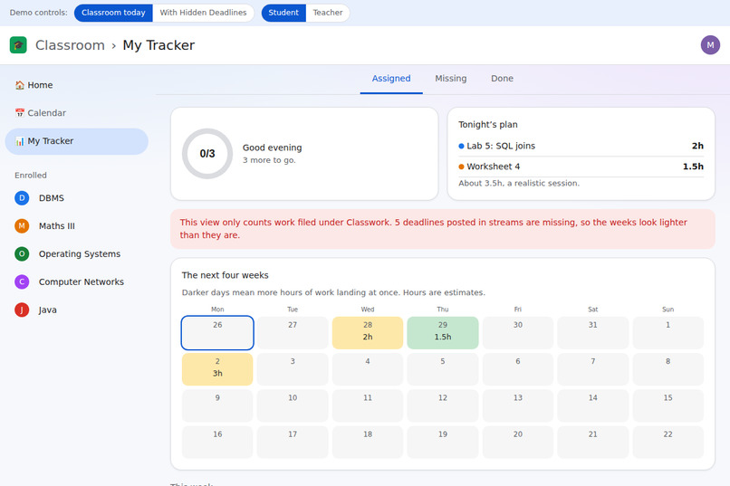Open the Operating Systems course
730x486 pixels.
(76, 254)
